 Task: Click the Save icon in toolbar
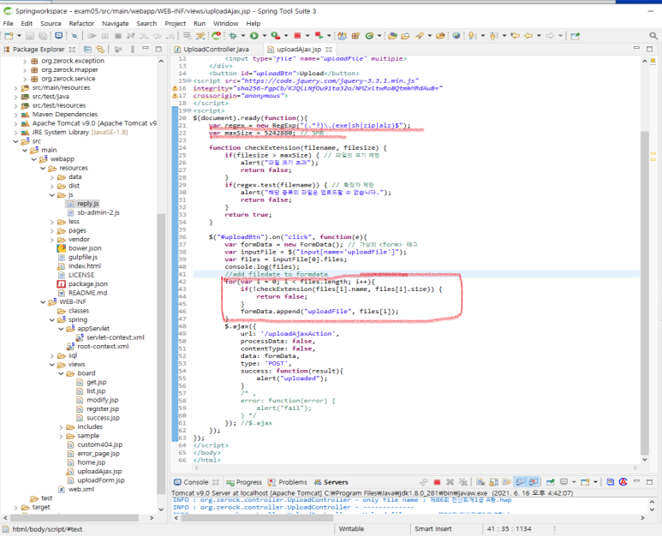[30, 36]
